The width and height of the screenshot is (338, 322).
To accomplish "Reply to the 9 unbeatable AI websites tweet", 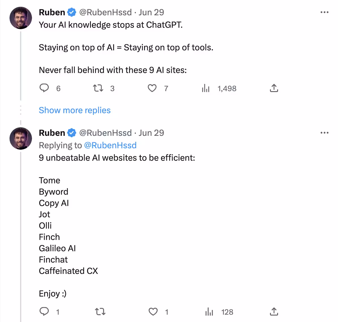I will (44, 312).
